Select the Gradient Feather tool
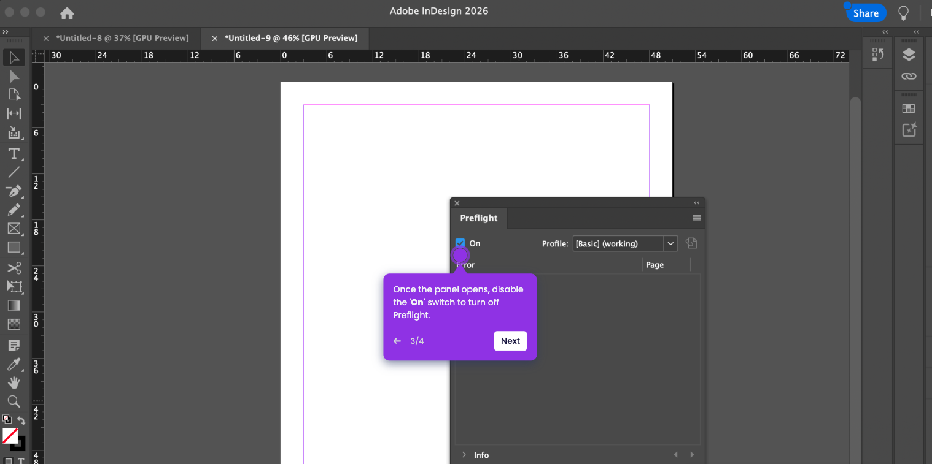 (x=14, y=324)
